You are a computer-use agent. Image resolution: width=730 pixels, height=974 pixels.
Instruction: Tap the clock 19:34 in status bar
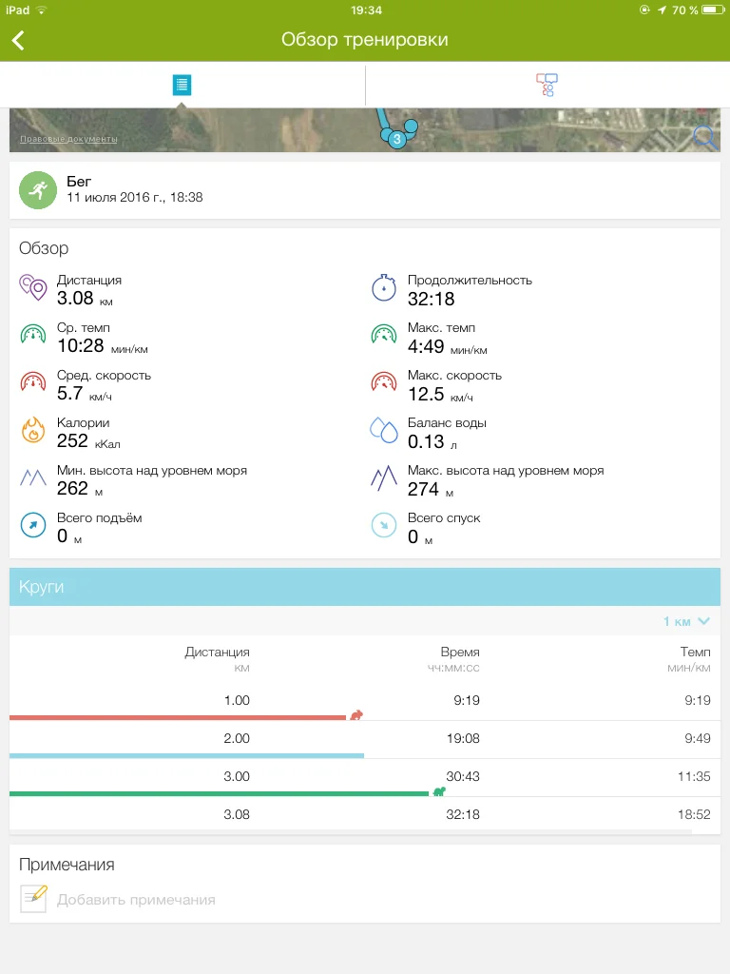(x=366, y=10)
